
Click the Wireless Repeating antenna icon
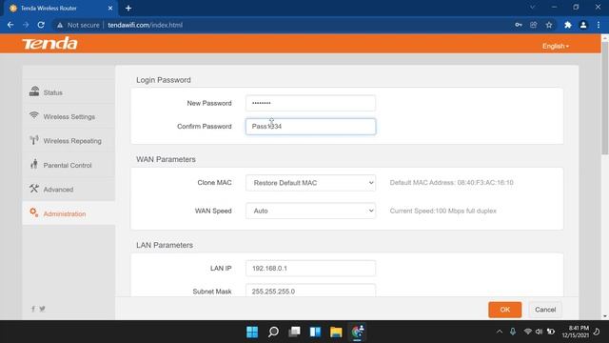34,140
